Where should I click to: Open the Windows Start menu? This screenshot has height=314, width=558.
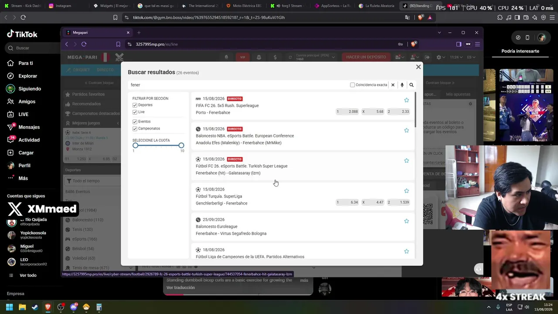click(x=9, y=307)
